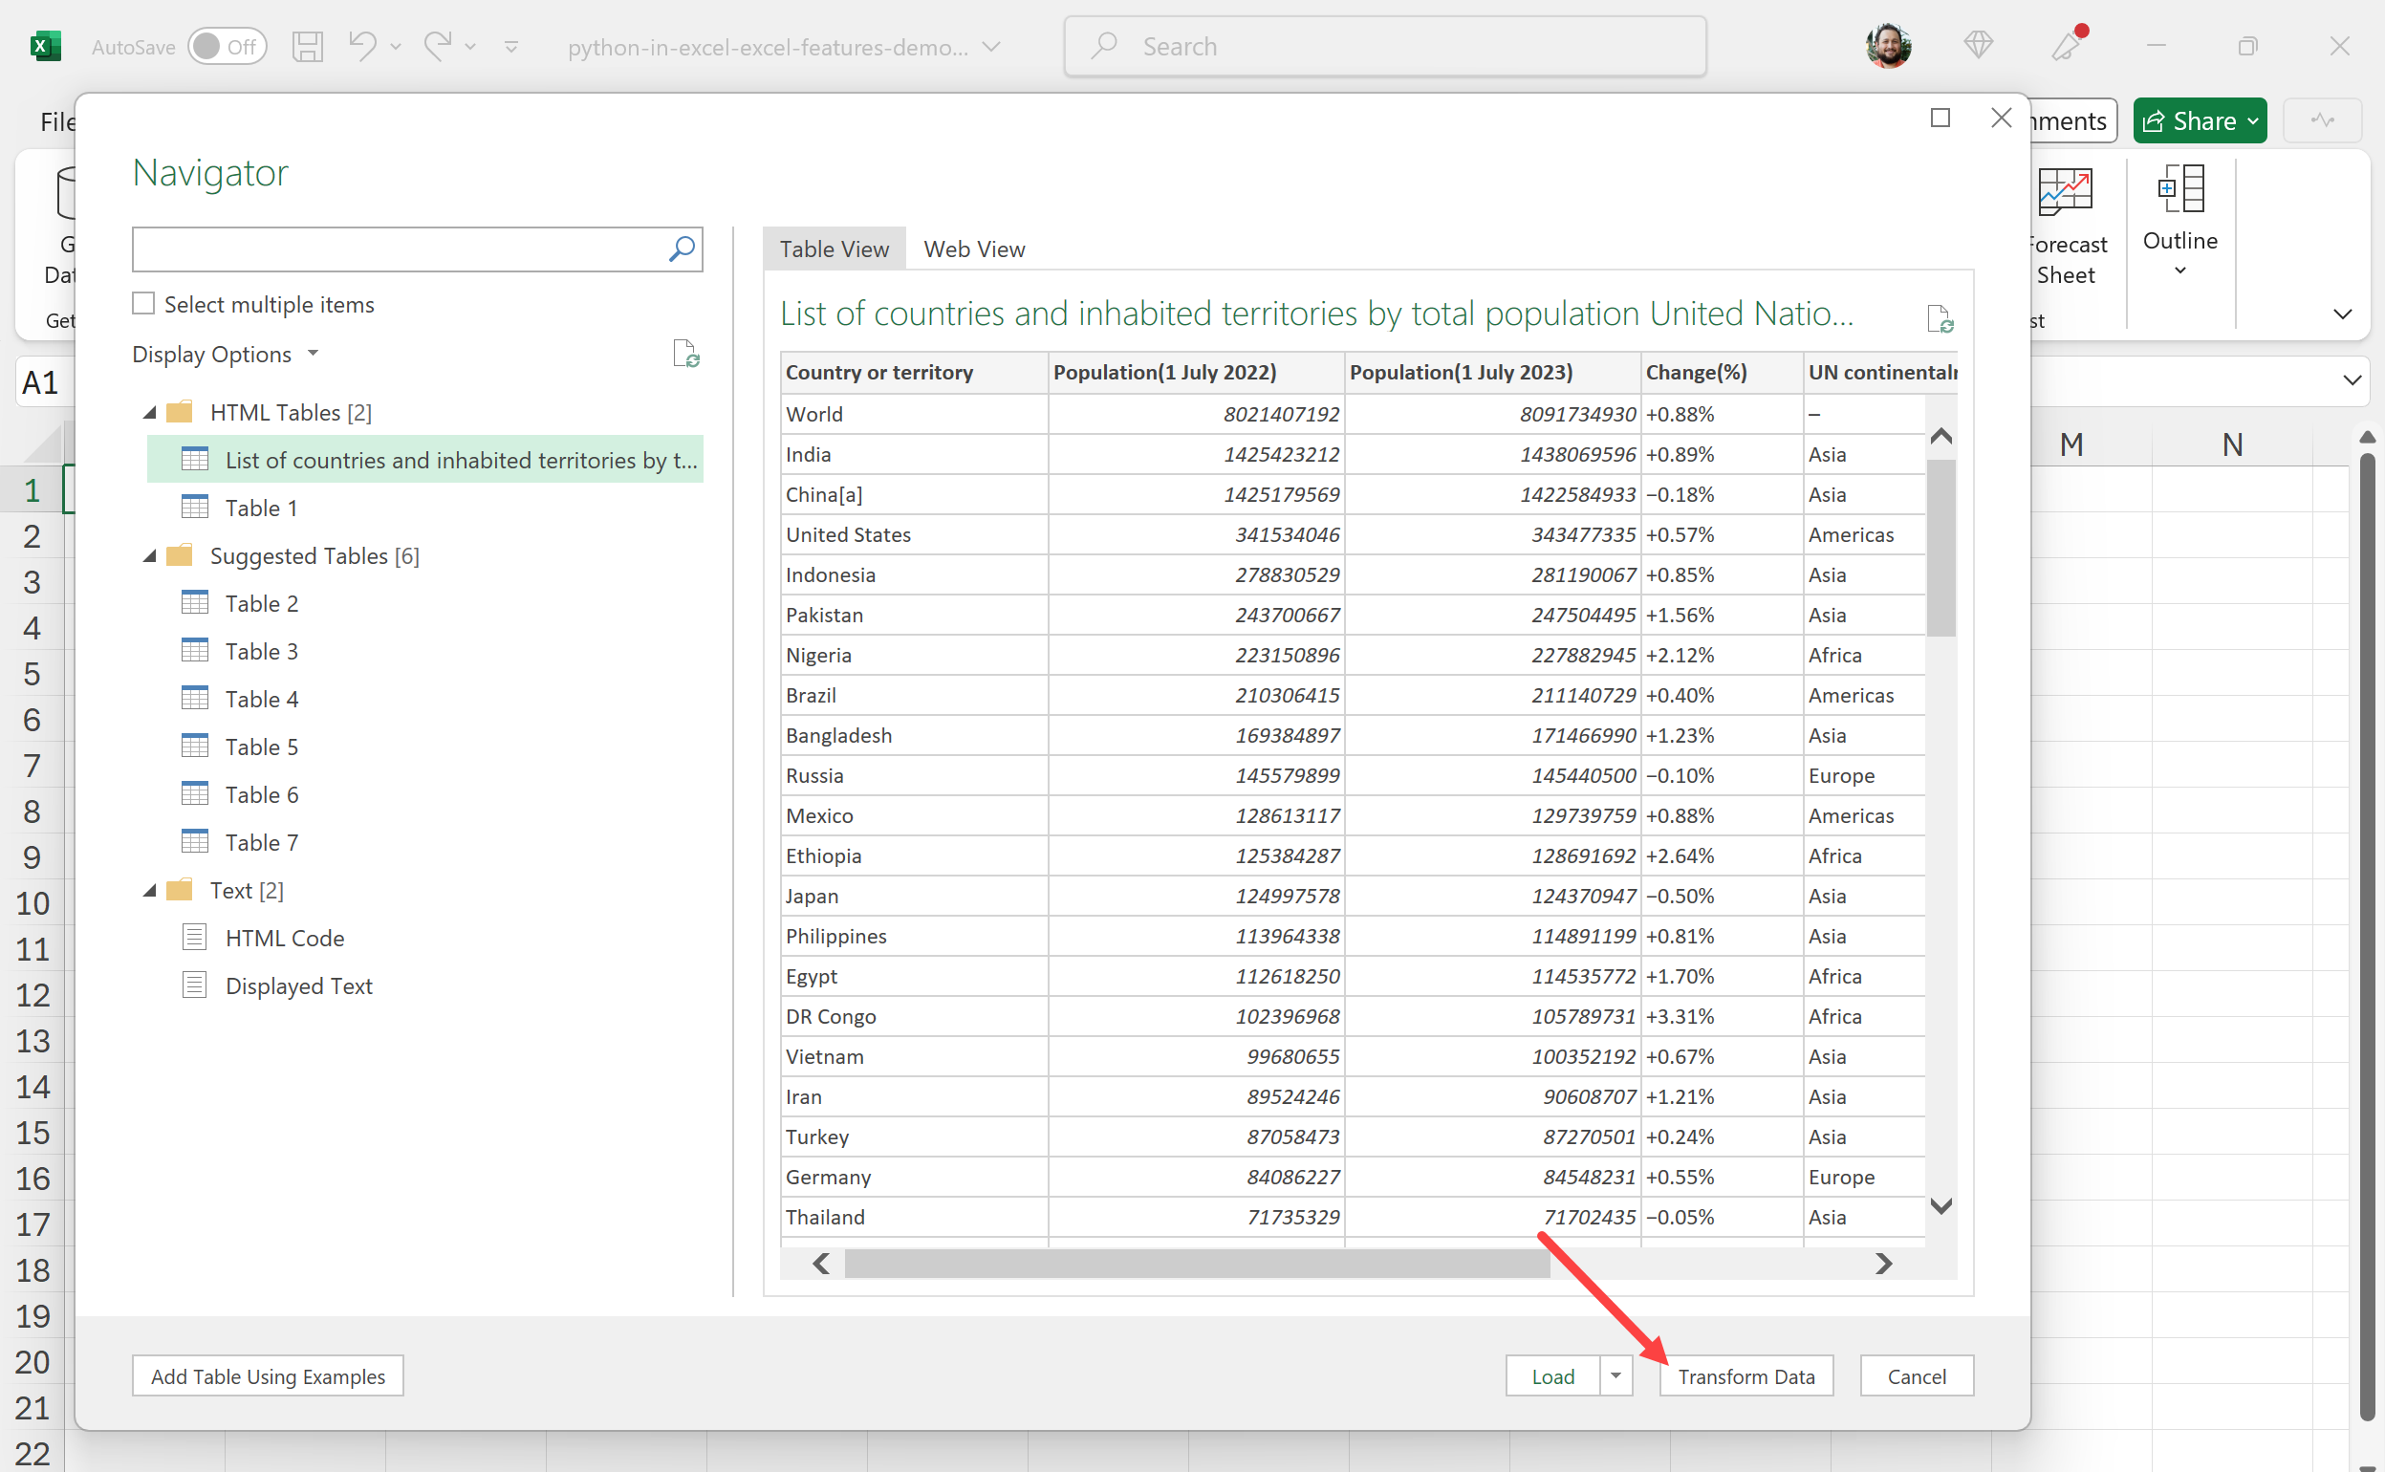Click the HTML Code text item
This screenshot has width=2385, height=1472.
point(284,938)
